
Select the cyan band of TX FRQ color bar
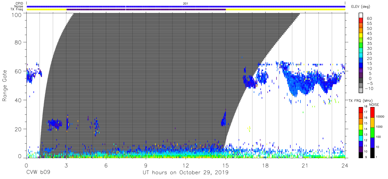[x=361, y=138]
